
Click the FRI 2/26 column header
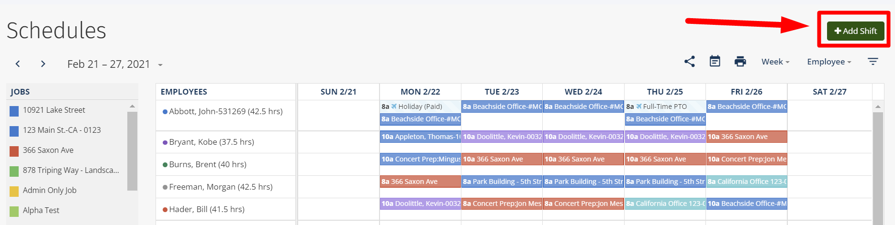coord(747,92)
